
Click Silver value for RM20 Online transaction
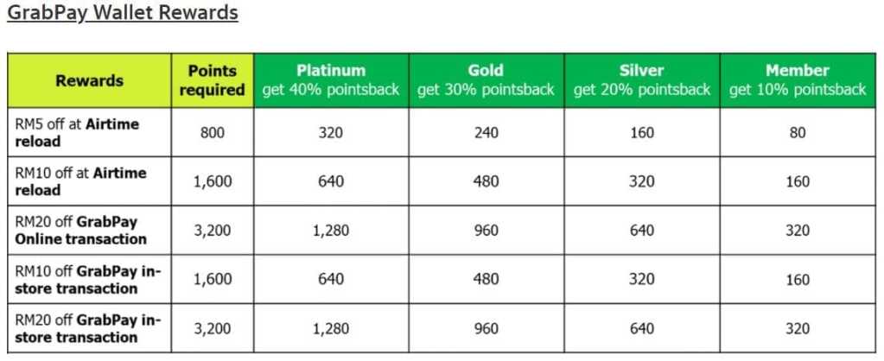tap(641, 231)
